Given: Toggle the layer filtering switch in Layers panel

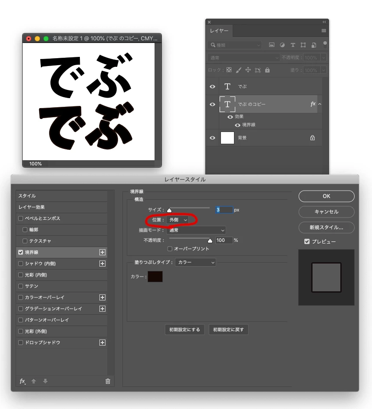Looking at the screenshot, I should (x=325, y=45).
